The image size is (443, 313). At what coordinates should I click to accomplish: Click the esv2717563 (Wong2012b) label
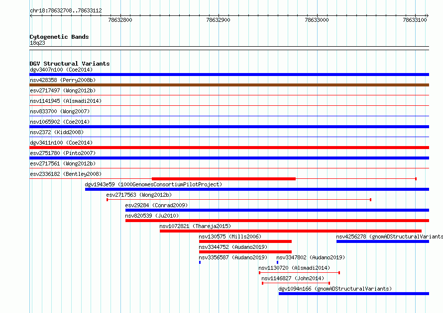click(x=139, y=195)
